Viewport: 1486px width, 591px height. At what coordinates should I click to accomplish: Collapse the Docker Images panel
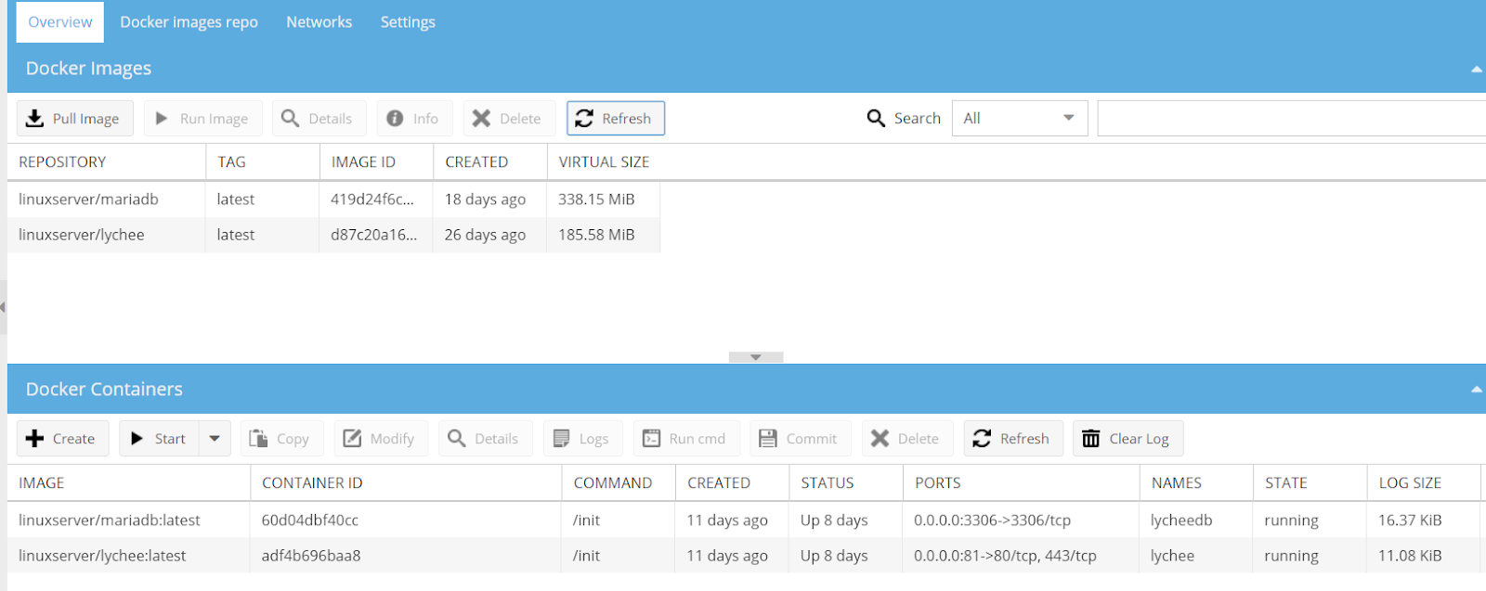(x=1476, y=70)
